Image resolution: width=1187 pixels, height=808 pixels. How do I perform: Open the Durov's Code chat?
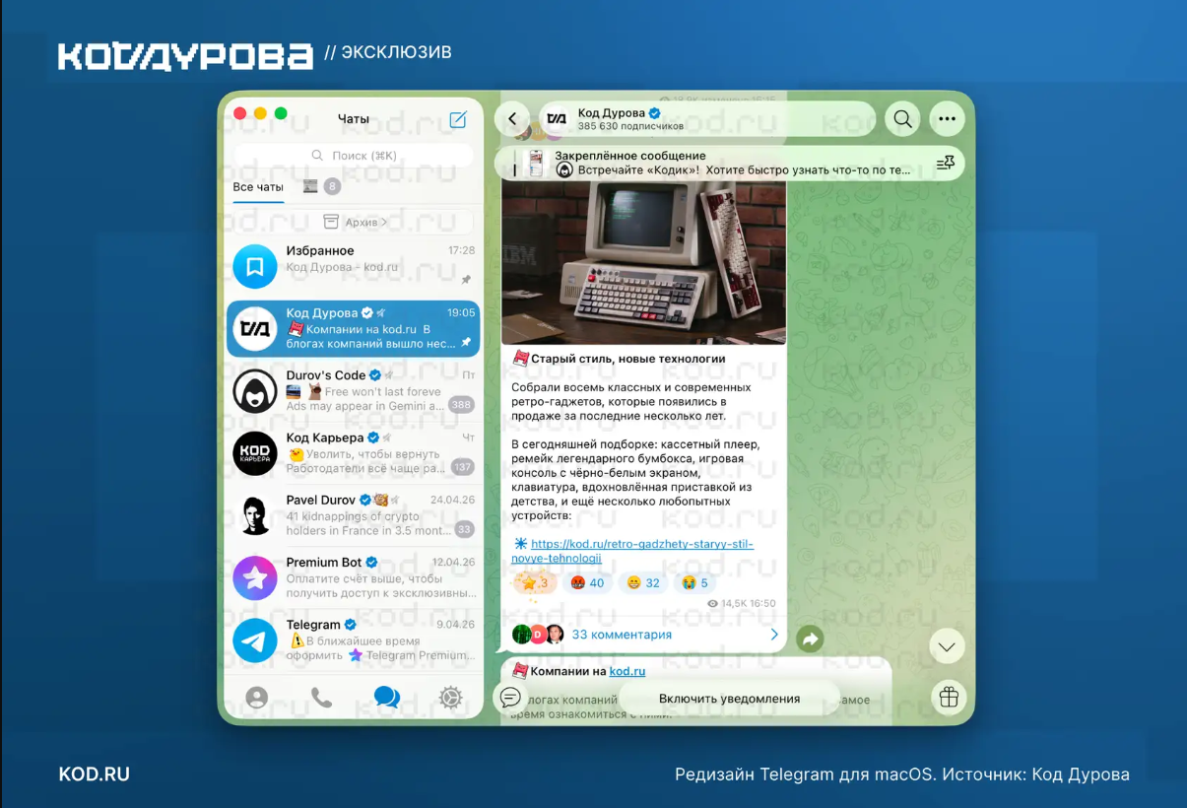tap(354, 390)
